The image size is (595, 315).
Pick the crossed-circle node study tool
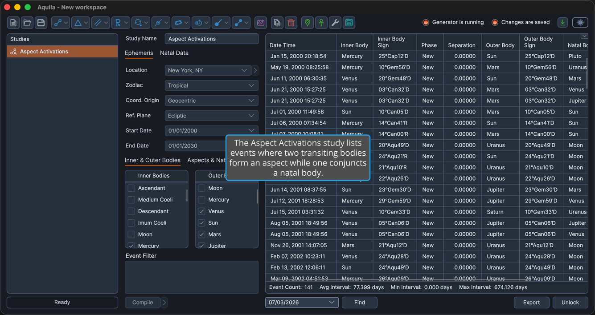click(161, 23)
